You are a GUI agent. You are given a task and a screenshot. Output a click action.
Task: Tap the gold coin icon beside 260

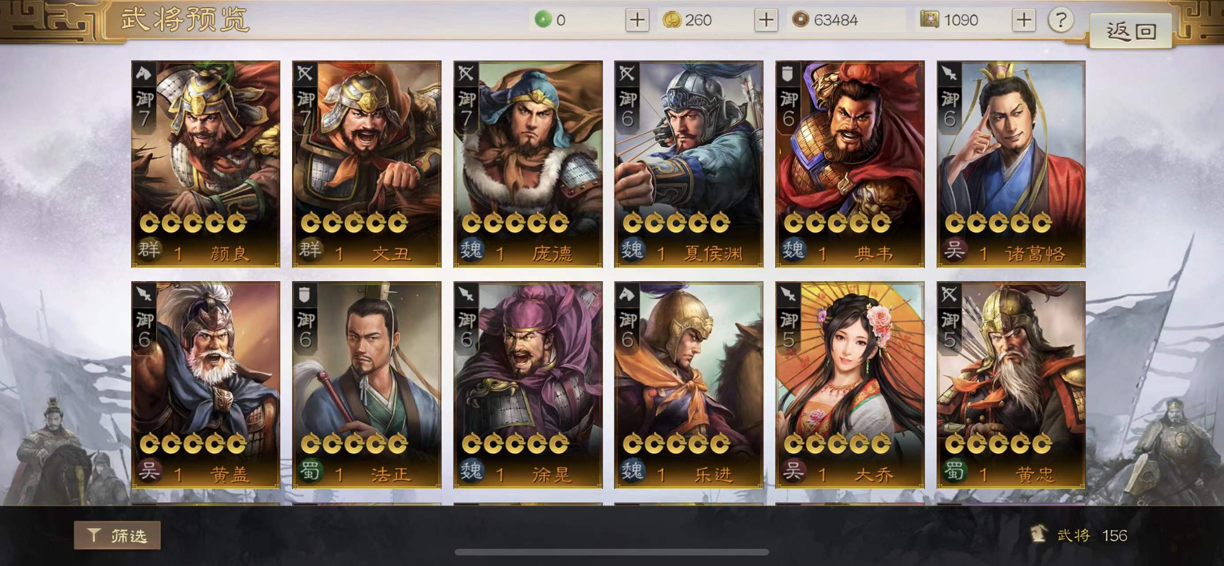coord(671,19)
